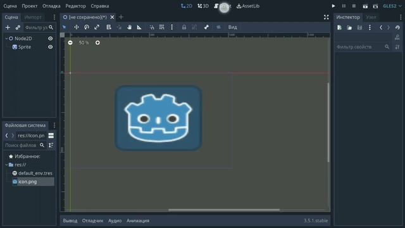Switch to the 2D workspace

click(x=187, y=6)
